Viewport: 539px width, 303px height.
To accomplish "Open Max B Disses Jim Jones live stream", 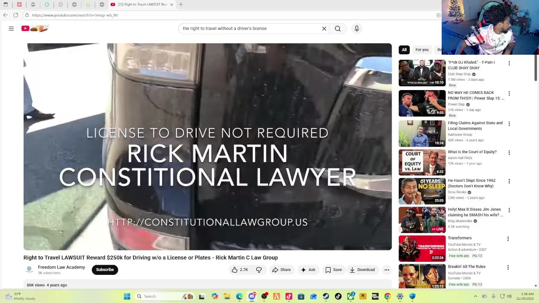I will 422,220.
